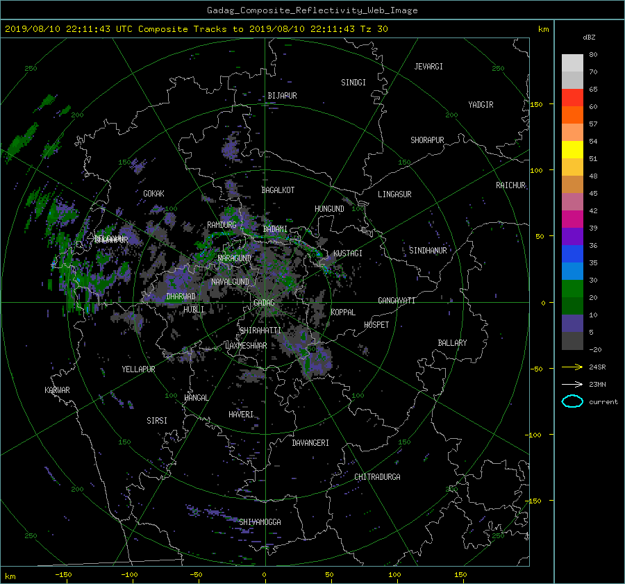This screenshot has height=584, width=625.
Task: Click the cyan current ellipse icon
Action: (572, 401)
